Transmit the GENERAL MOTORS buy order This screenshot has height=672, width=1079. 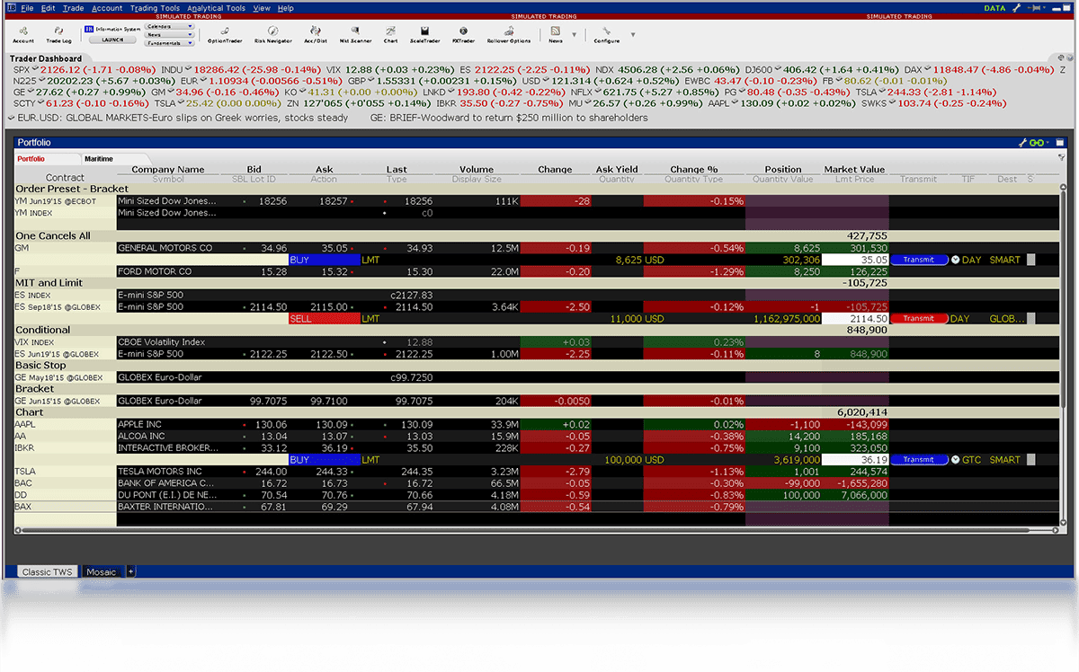click(921, 260)
